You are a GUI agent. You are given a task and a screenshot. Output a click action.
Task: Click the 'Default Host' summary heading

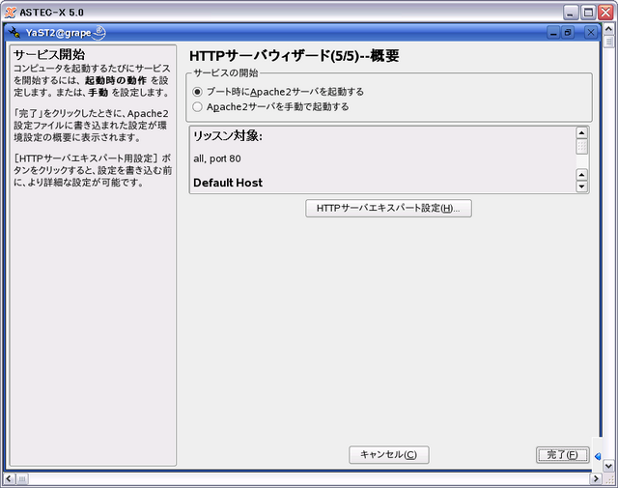point(228,183)
